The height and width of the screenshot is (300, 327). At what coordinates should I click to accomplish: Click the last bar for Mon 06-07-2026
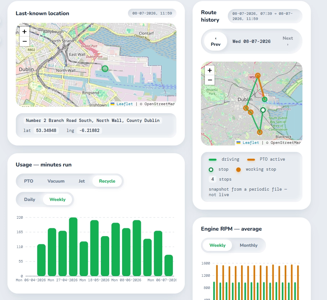click(x=168, y=265)
